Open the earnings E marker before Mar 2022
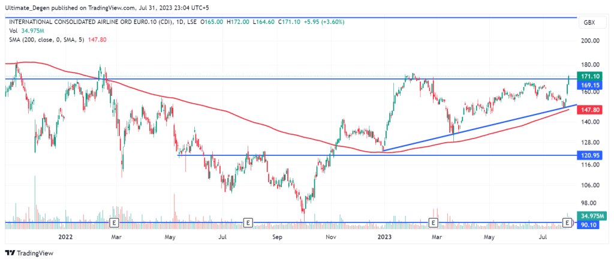The height and width of the screenshot is (262, 614). pos(114,222)
